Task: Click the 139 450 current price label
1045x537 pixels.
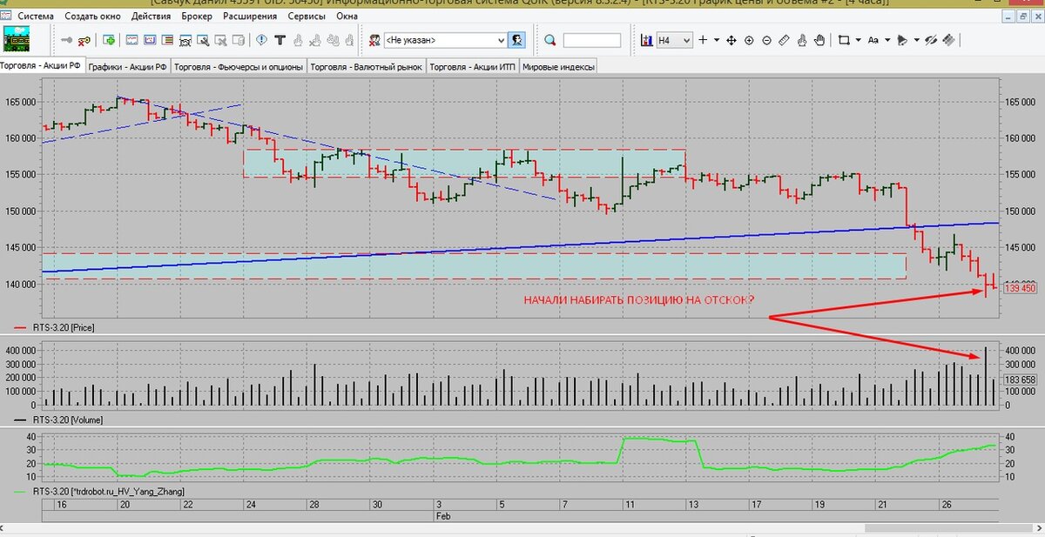Action: tap(1021, 288)
